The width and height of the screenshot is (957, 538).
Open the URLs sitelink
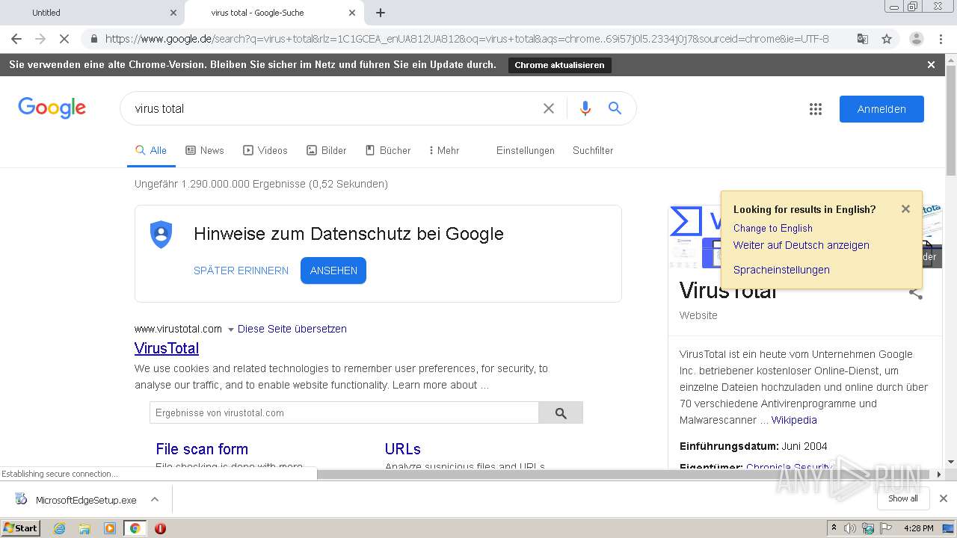(x=403, y=449)
